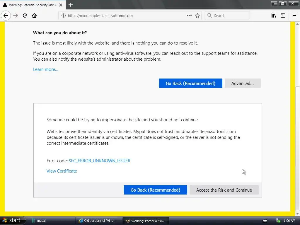The height and width of the screenshot is (225, 300).
Task: Open a new tab with the plus button
Action: [x=71, y=5]
